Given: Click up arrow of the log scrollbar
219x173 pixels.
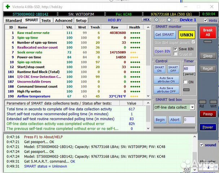Looking at the screenshot, I should pos(194,137).
